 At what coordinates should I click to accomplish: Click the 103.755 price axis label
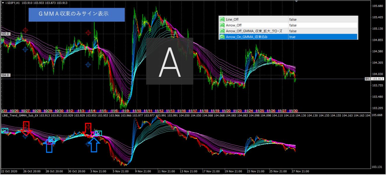[378, 85]
